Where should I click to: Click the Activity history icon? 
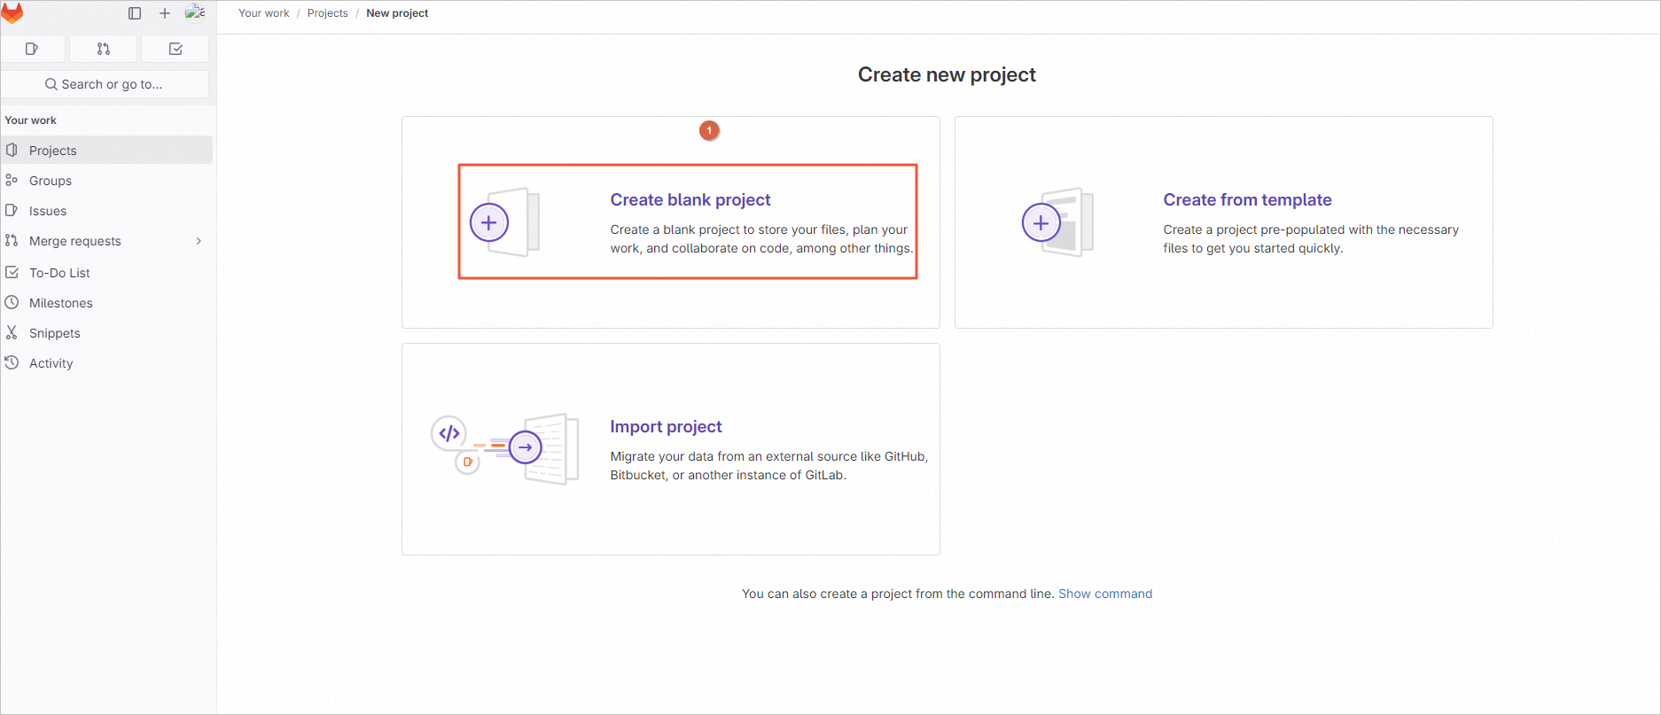(12, 363)
